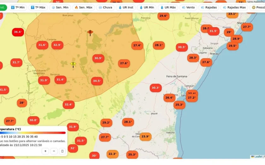Switch to Sen. Min layer
This screenshot has width=265, height=165.
coord(60,8)
